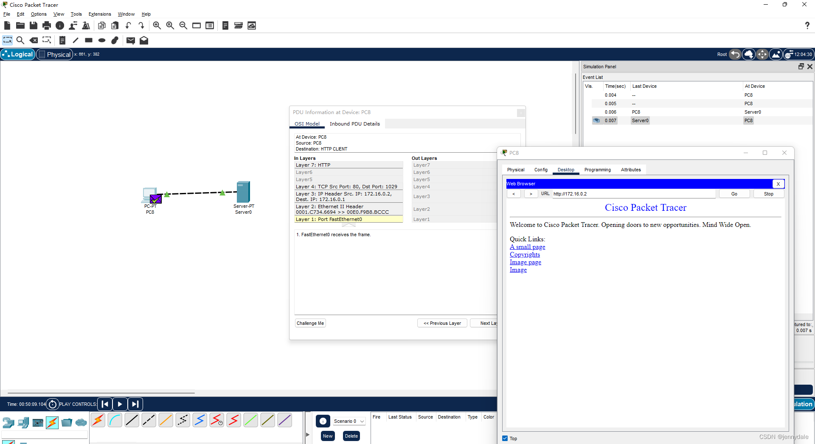Screen dimensions: 815x444
Task: Click the Power Cycle Devices circular icon
Action: (x=53, y=404)
